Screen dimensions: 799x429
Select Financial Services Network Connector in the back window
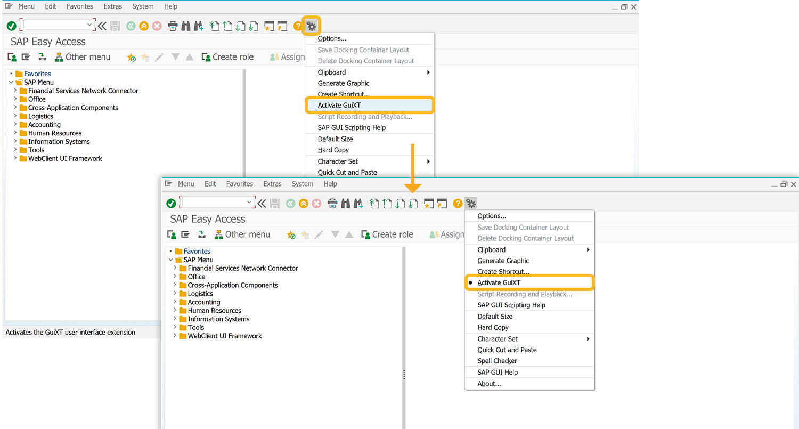tap(79, 91)
